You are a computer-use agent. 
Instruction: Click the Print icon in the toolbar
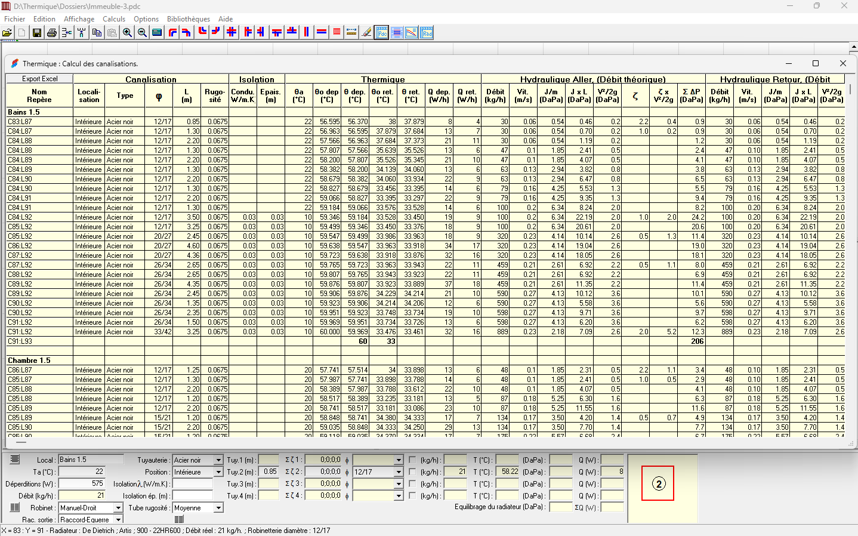pos(52,33)
